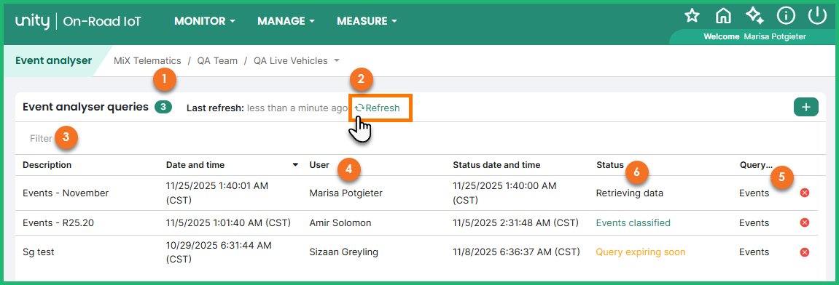839x285 pixels.
Task: Click user Amir Solomon
Action: pos(340,222)
